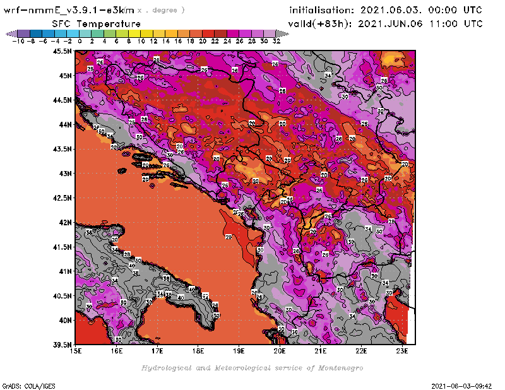The width and height of the screenshot is (505, 390).
Task: Select the valid(+83h) time line
Action: (x=385, y=24)
